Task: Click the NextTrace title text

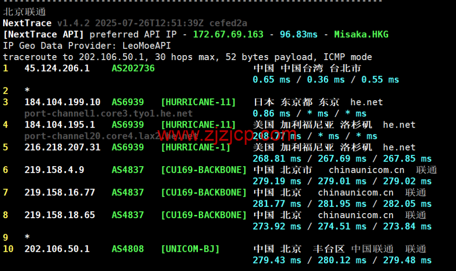Action: click(x=27, y=23)
